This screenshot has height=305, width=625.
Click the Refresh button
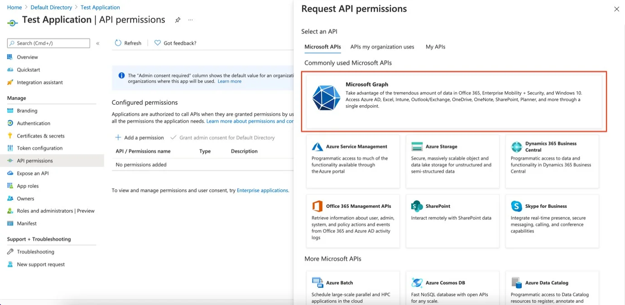(x=128, y=43)
